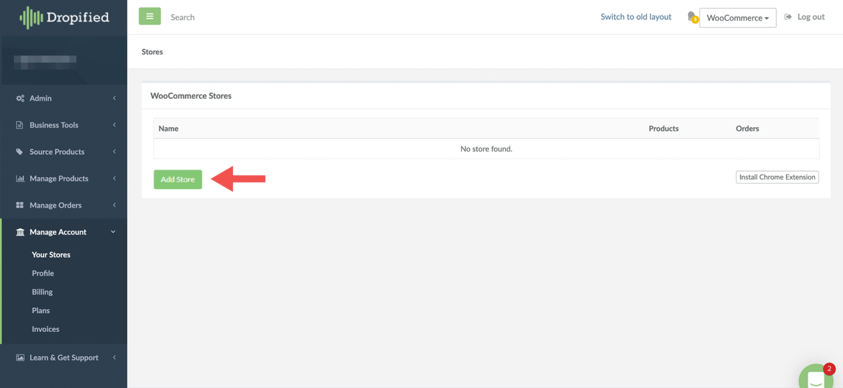Click the Orders column header
The width and height of the screenshot is (843, 388).
(x=747, y=128)
